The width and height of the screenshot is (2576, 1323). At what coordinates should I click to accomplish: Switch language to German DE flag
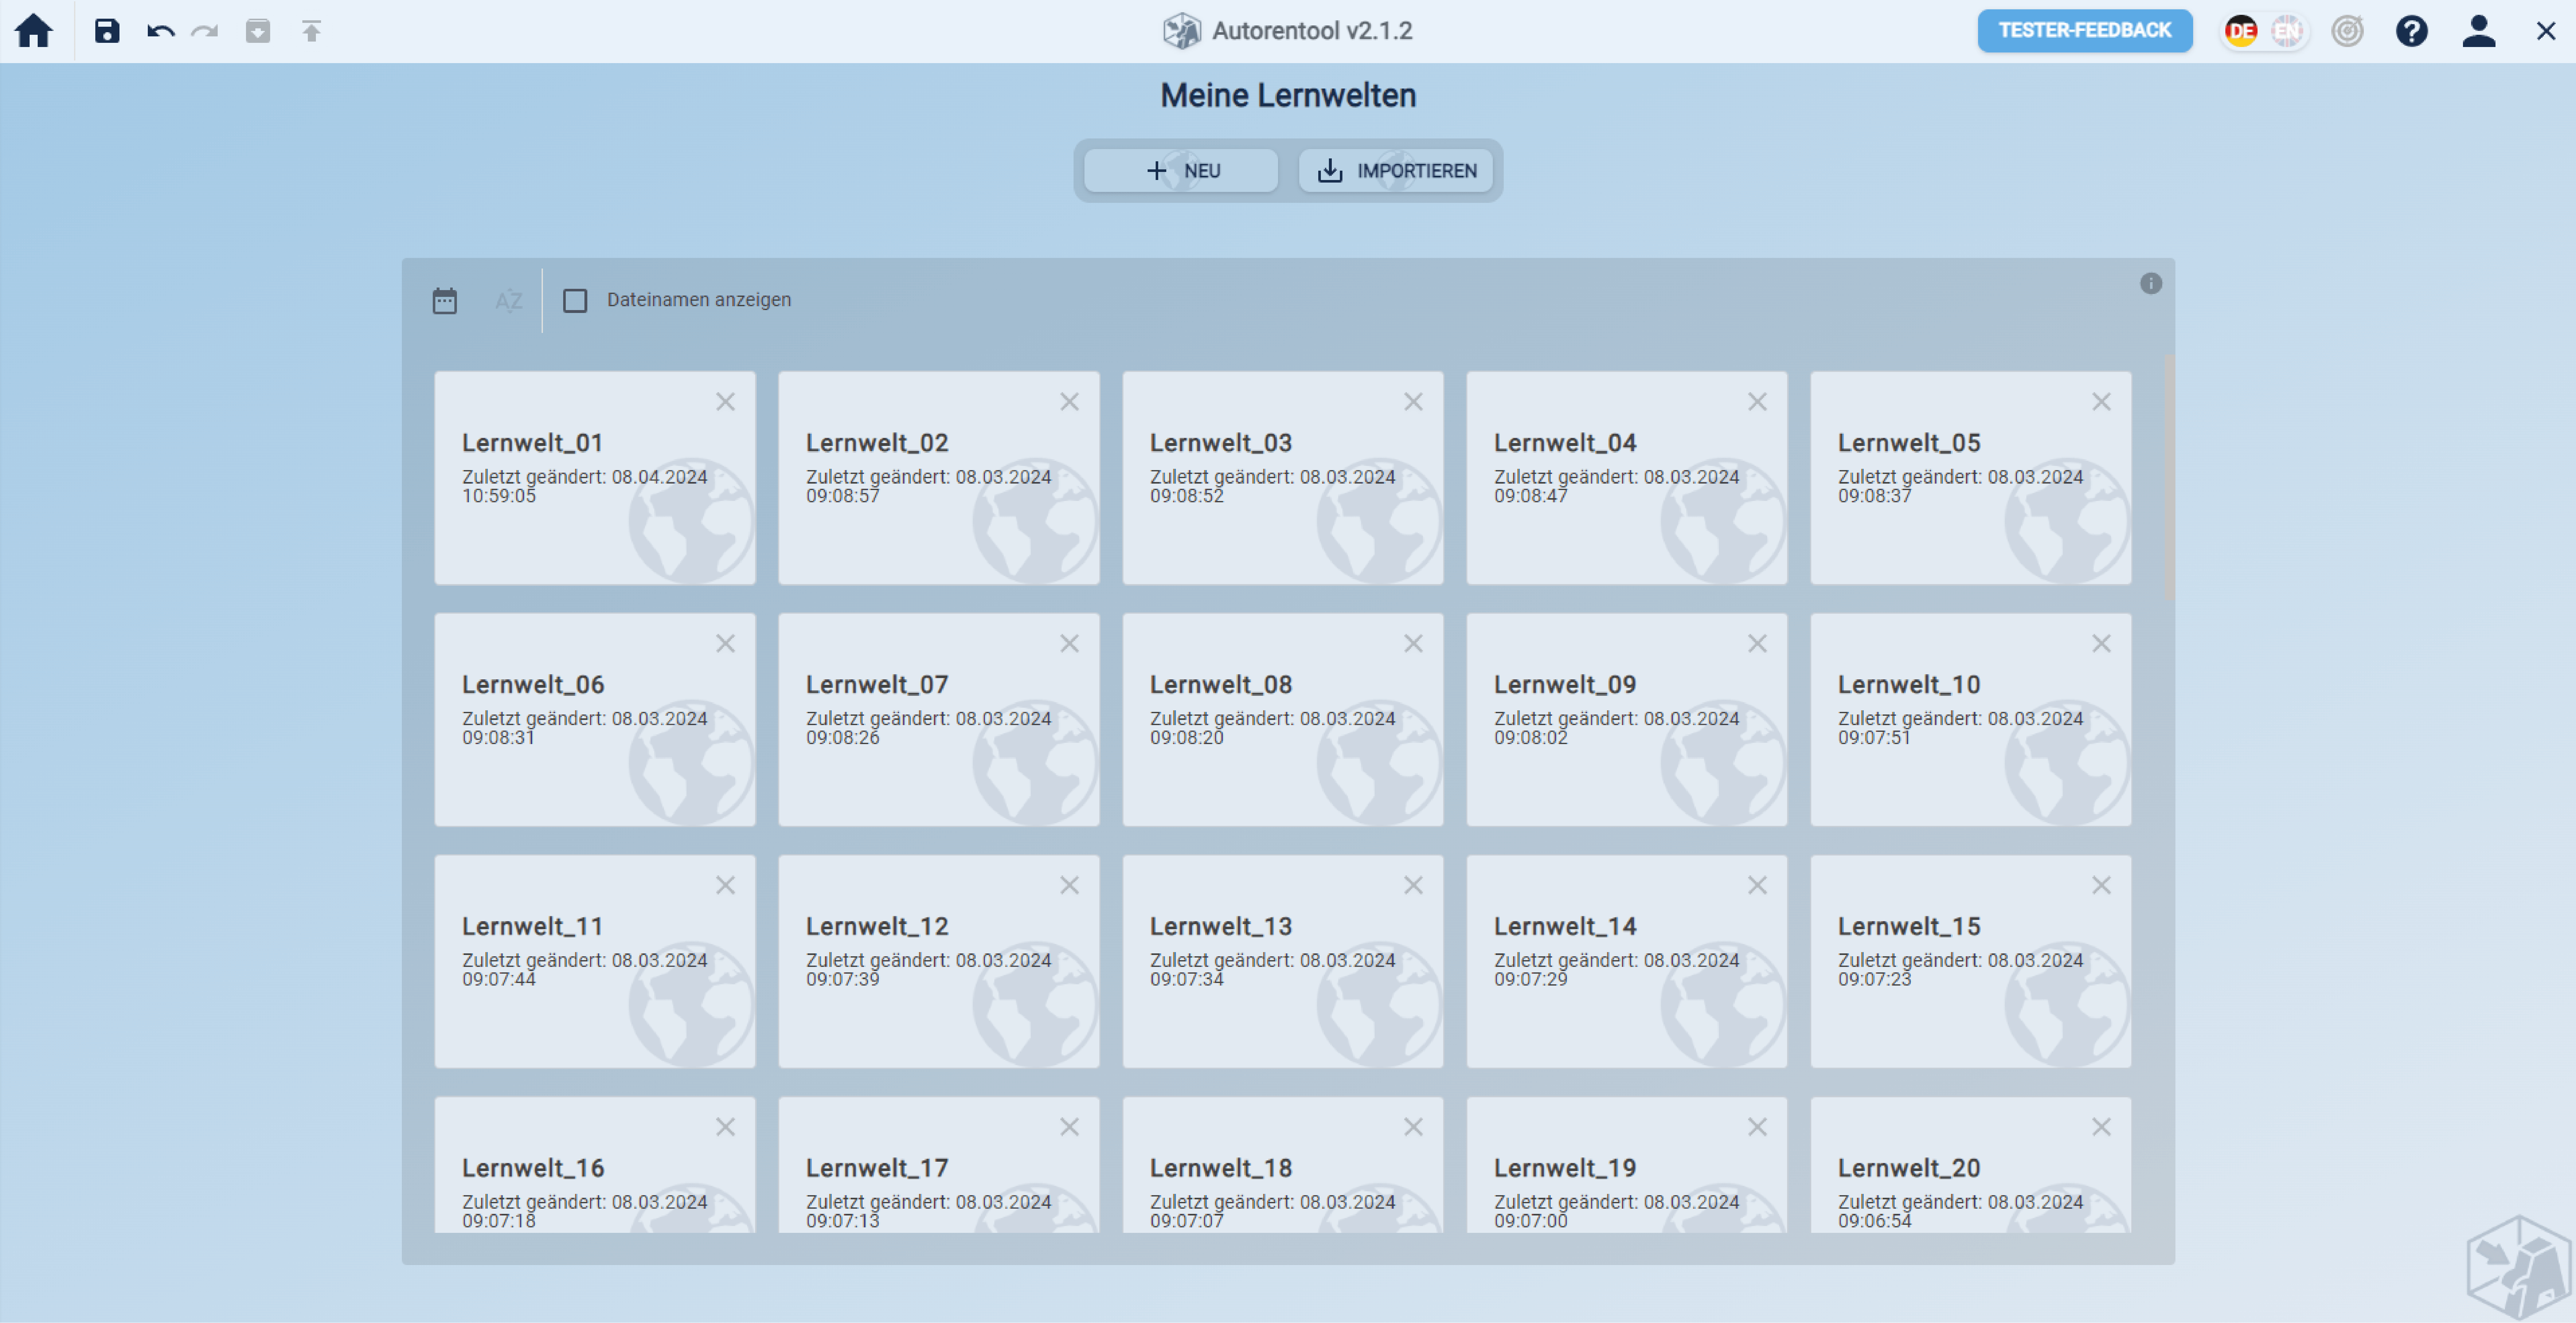click(x=2241, y=31)
